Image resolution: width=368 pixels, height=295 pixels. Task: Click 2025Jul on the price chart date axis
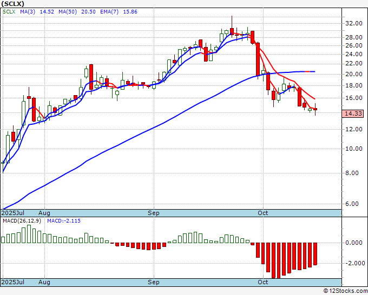12,213
